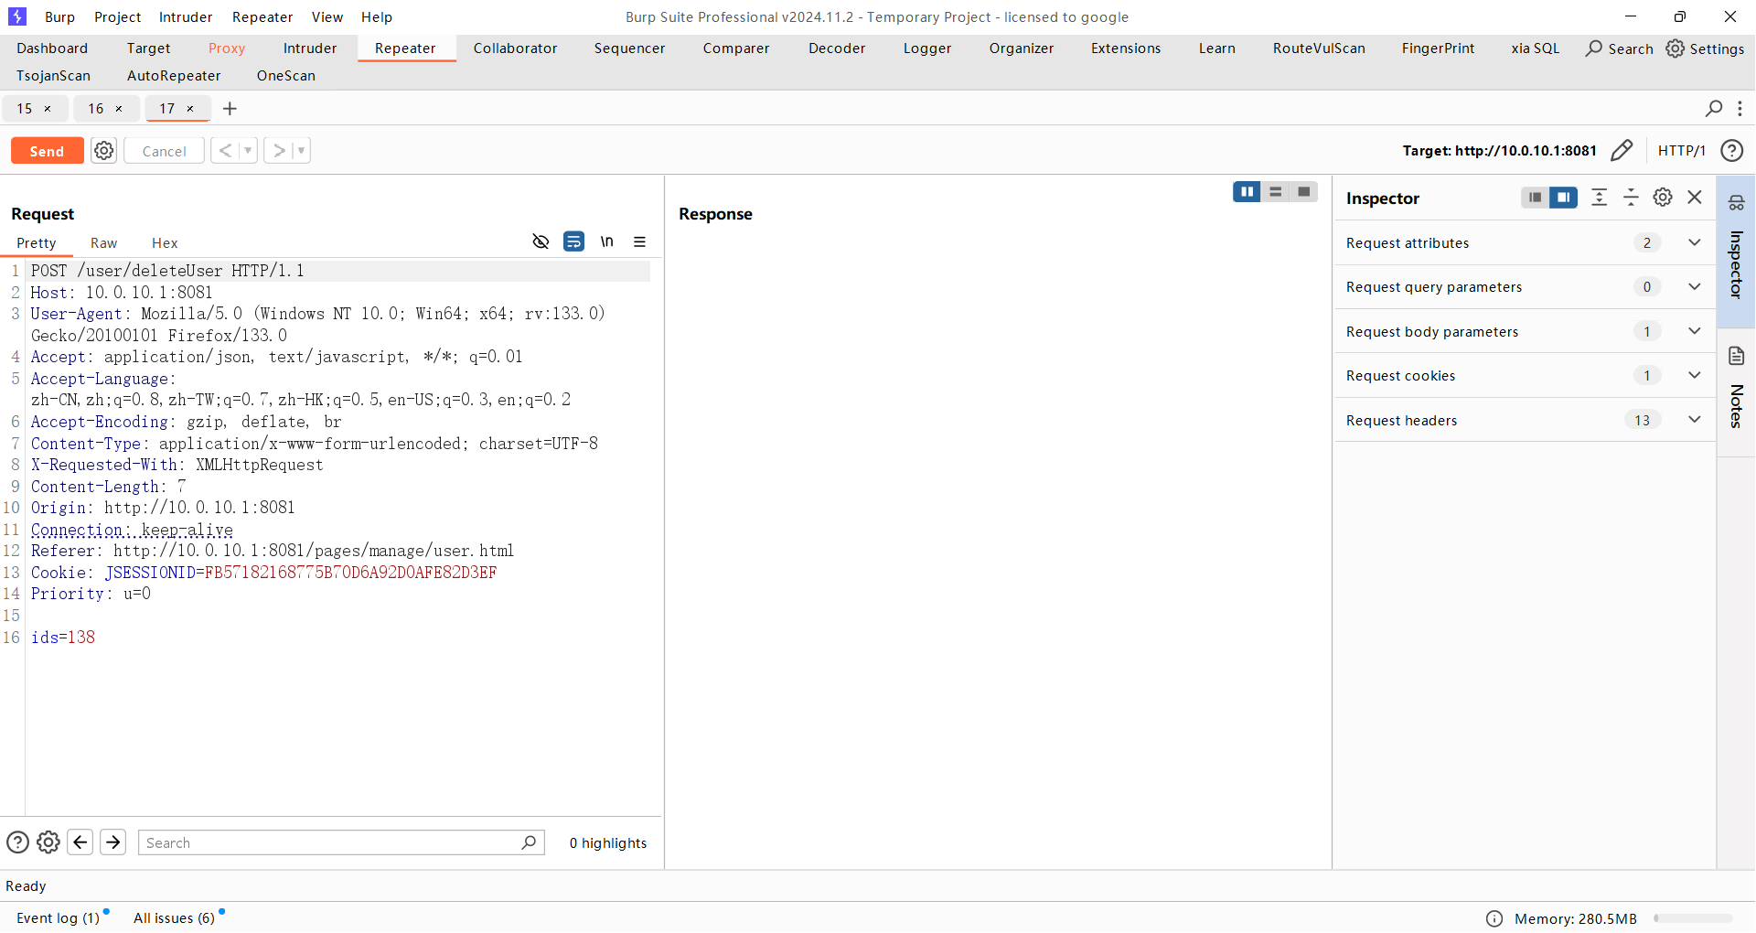
Task: Dock Inspector layout to left option
Action: (x=1536, y=198)
